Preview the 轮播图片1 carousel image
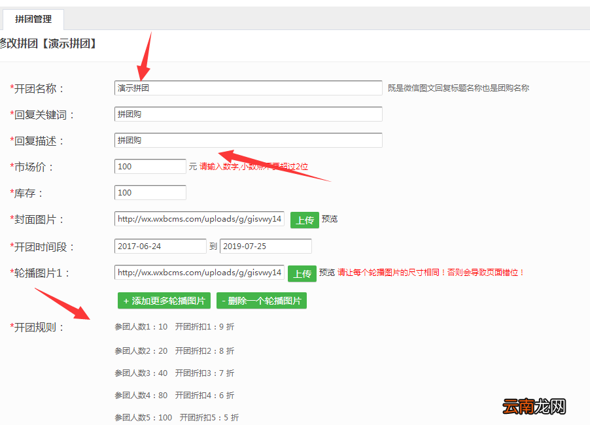The height and width of the screenshot is (425, 590). [x=327, y=272]
